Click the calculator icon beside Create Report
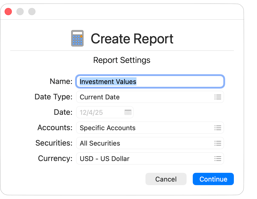This screenshot has width=257, height=199. pos(77,38)
